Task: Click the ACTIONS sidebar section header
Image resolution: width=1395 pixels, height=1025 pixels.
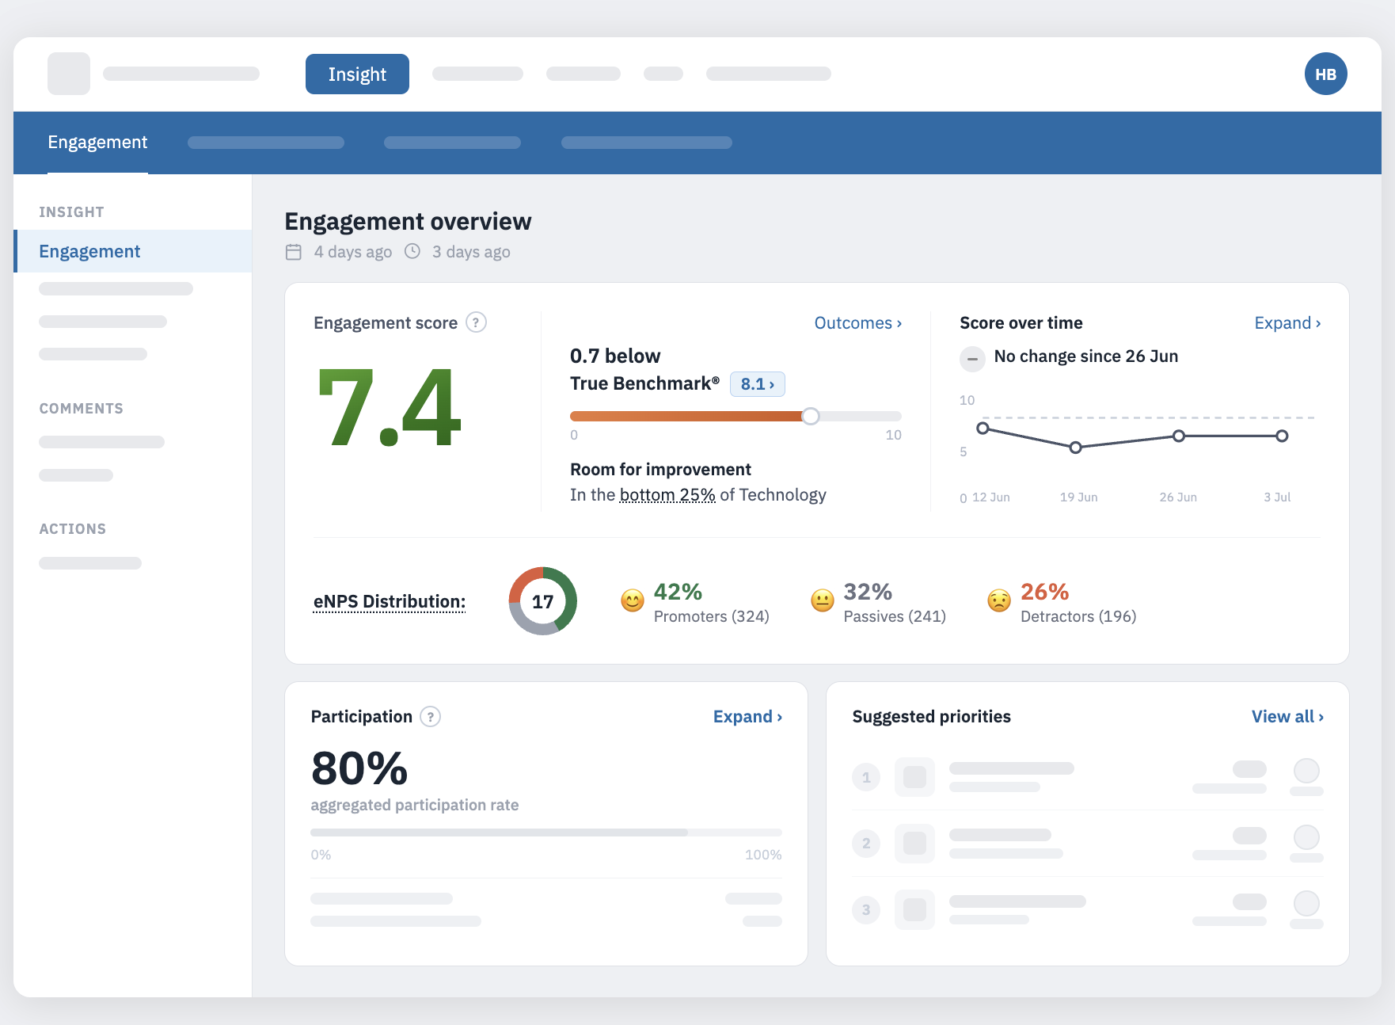Action: [x=73, y=529]
